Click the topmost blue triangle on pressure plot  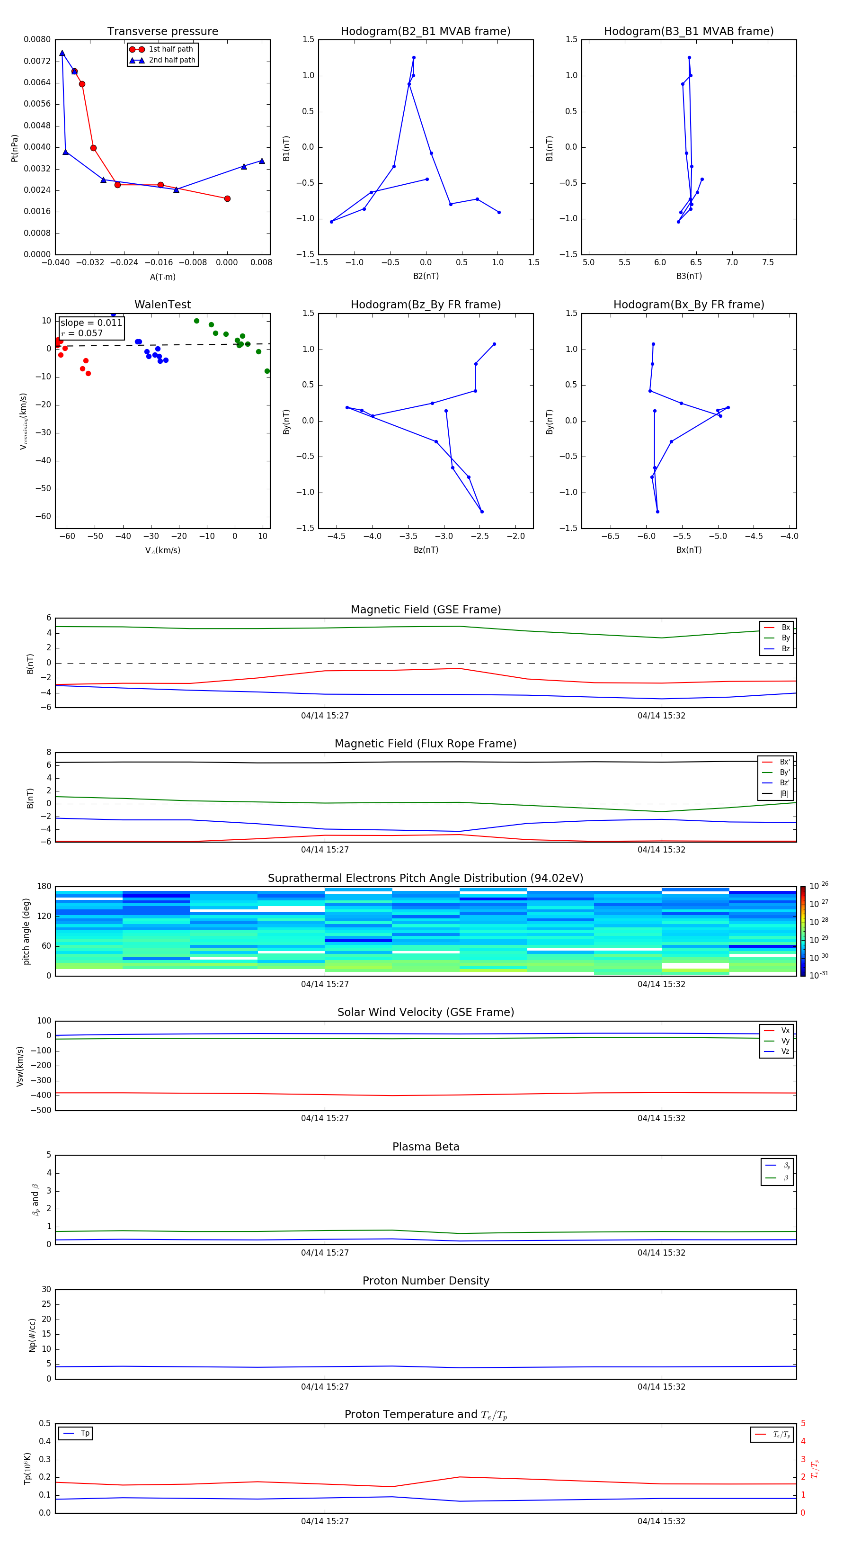click(x=62, y=53)
